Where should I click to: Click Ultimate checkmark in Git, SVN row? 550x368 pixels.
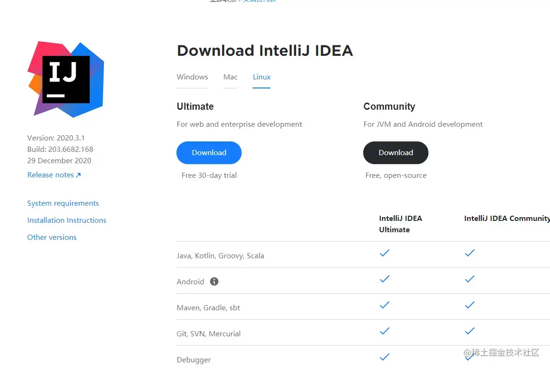pyautogui.click(x=384, y=331)
